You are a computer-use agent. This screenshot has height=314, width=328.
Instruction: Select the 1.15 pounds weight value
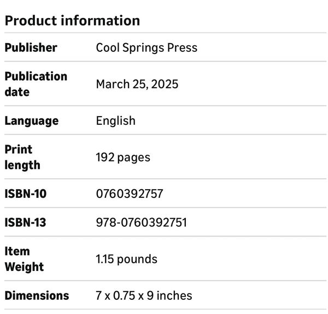tap(126, 259)
